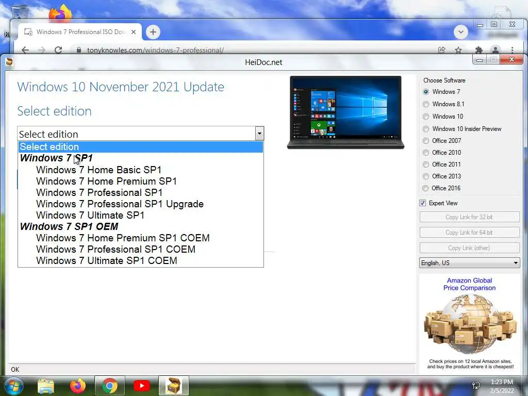Screen dimensions: 528x396
Task: Click Copy Link for 32 bit button
Action: [x=469, y=217]
